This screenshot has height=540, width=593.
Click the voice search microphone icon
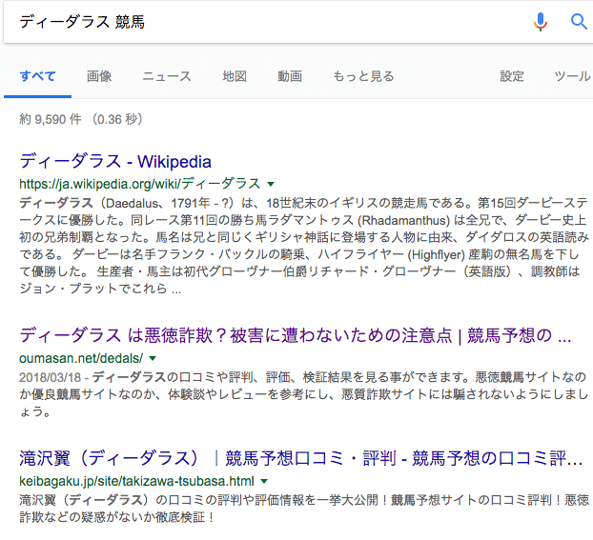tap(541, 22)
